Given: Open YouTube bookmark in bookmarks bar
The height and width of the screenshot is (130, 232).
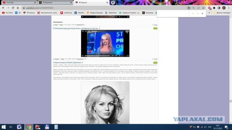Looking at the screenshot, I should pyautogui.click(x=7, y=13).
